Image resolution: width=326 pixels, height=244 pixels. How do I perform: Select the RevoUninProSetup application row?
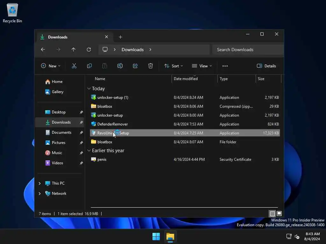[x=185, y=133]
